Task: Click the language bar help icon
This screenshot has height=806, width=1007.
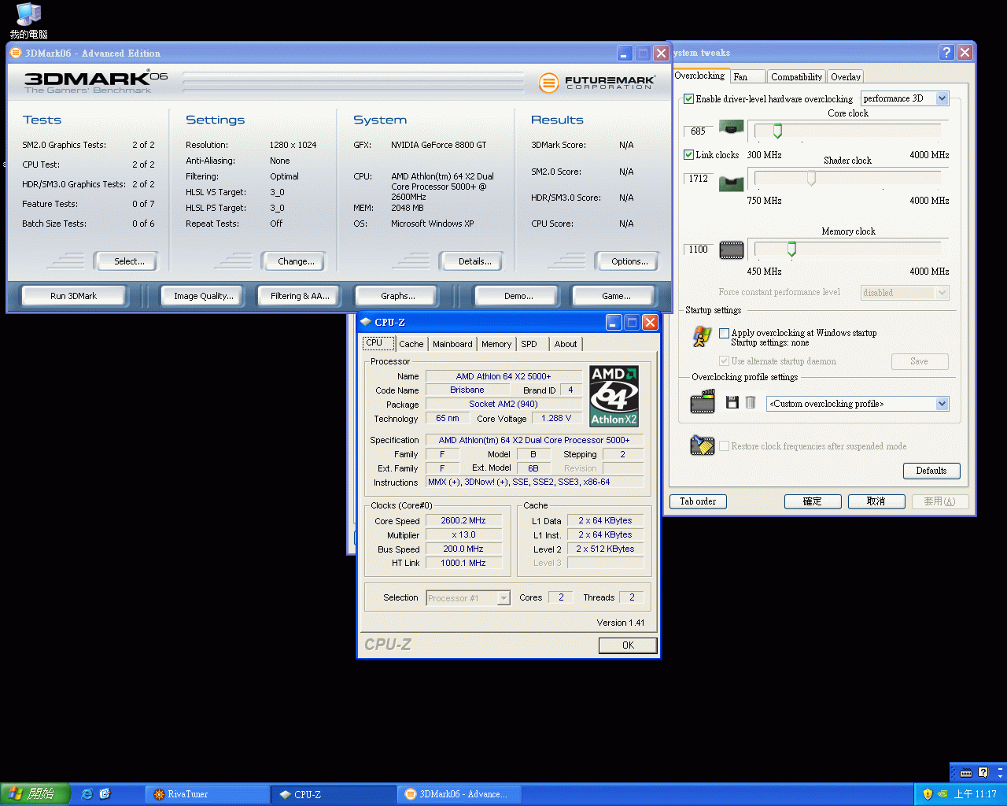Action: point(983,773)
